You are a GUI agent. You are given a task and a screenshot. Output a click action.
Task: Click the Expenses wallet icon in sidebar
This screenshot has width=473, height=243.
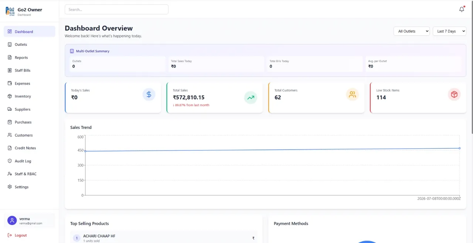(10, 83)
